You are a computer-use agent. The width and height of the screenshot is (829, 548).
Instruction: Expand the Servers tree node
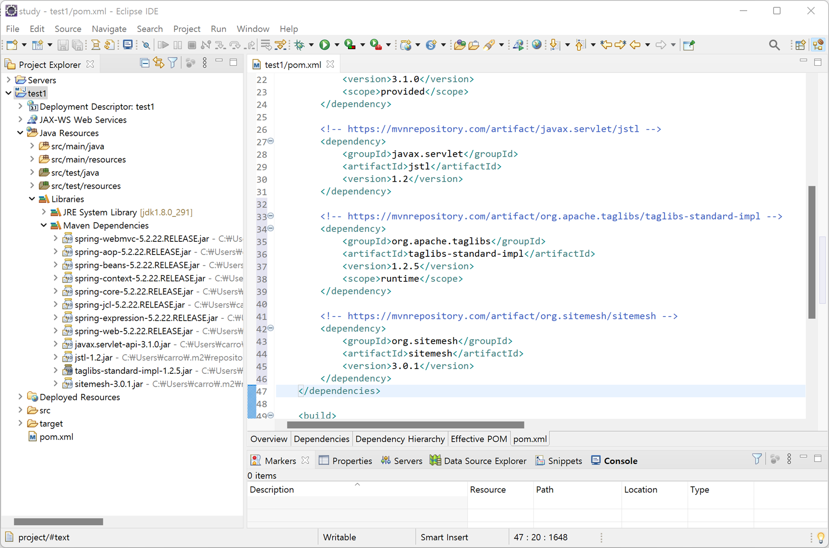pyautogui.click(x=8, y=80)
